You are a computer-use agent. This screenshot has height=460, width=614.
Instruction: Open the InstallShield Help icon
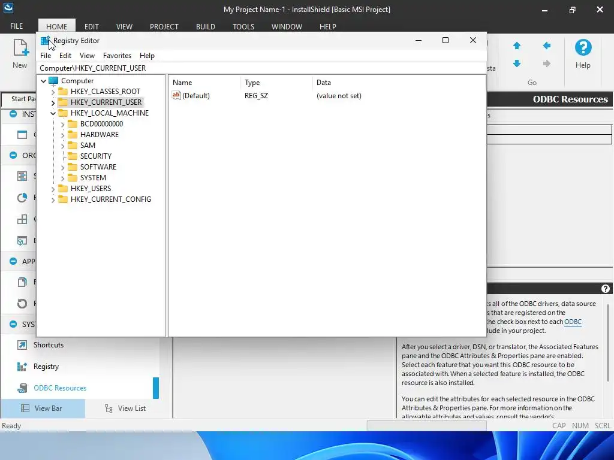click(x=583, y=48)
